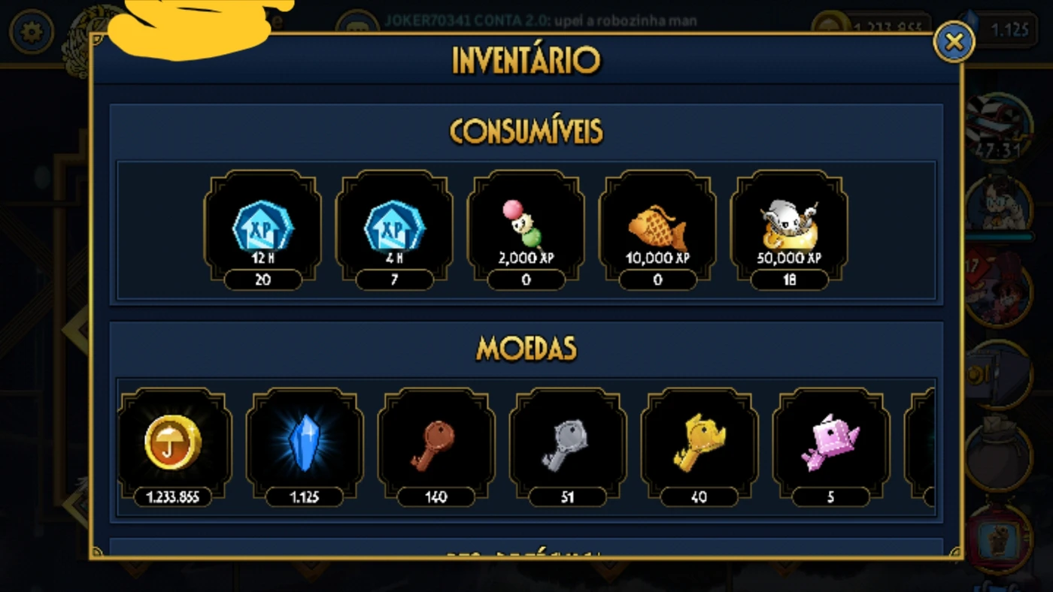The image size is (1053, 592).
Task: Click the Consumíveis section header
Action: (526, 131)
